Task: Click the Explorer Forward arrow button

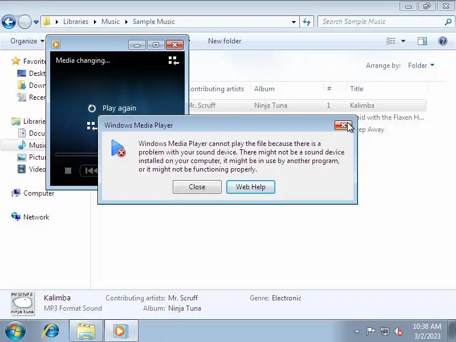Action: (x=25, y=22)
